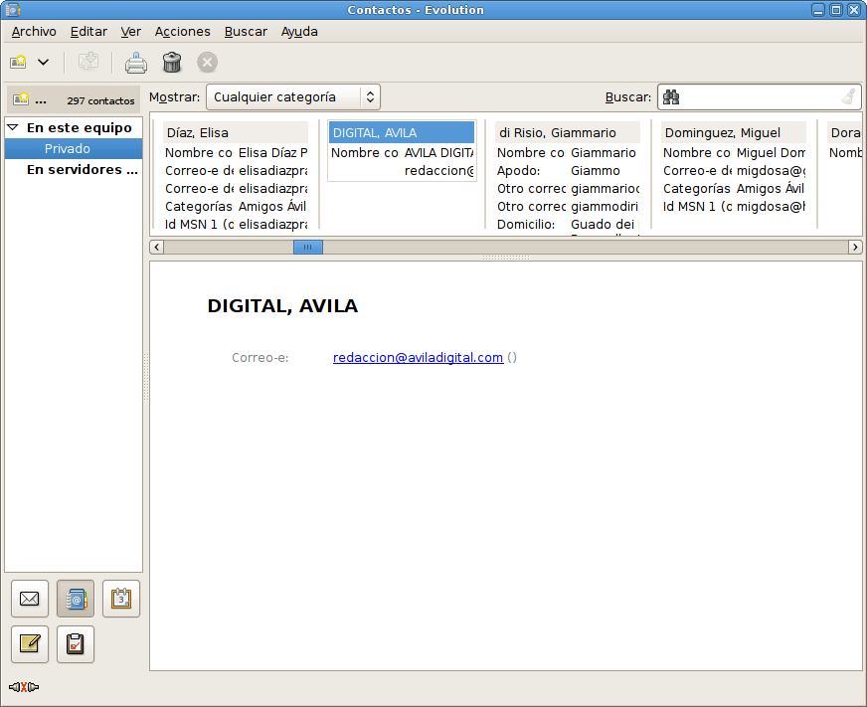Switch to the Mail component
Image resolution: width=867 pixels, height=707 pixels.
30,599
